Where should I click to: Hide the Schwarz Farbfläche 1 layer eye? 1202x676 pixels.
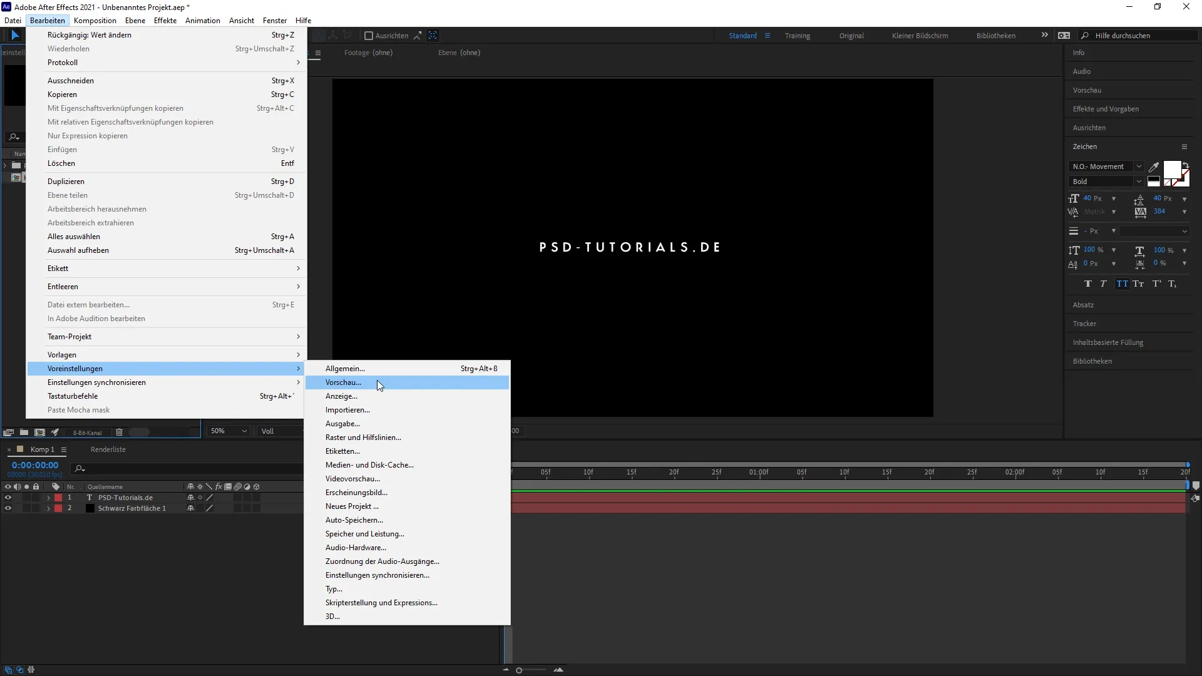pyautogui.click(x=8, y=508)
